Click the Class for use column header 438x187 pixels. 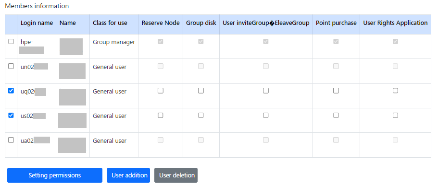coord(110,23)
